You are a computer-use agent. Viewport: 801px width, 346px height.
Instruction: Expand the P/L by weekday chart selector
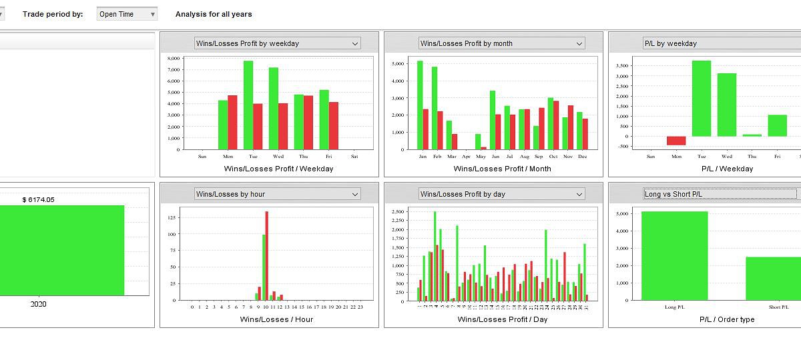[721, 43]
